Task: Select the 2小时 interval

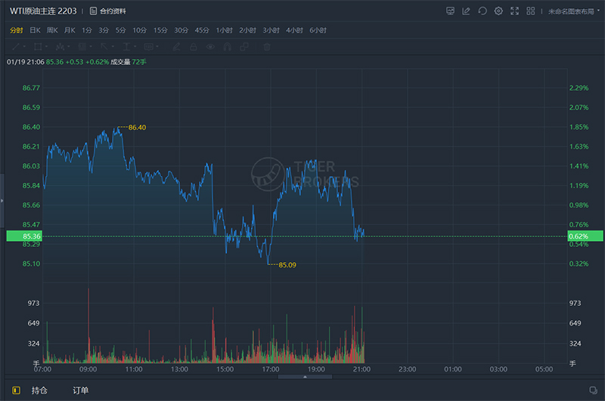Action: coord(248,30)
